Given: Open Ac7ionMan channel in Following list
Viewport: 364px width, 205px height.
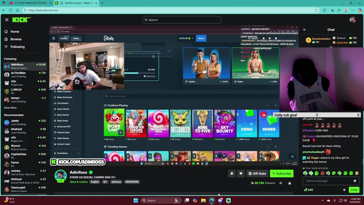Looking at the screenshot, I should [x=25, y=75].
